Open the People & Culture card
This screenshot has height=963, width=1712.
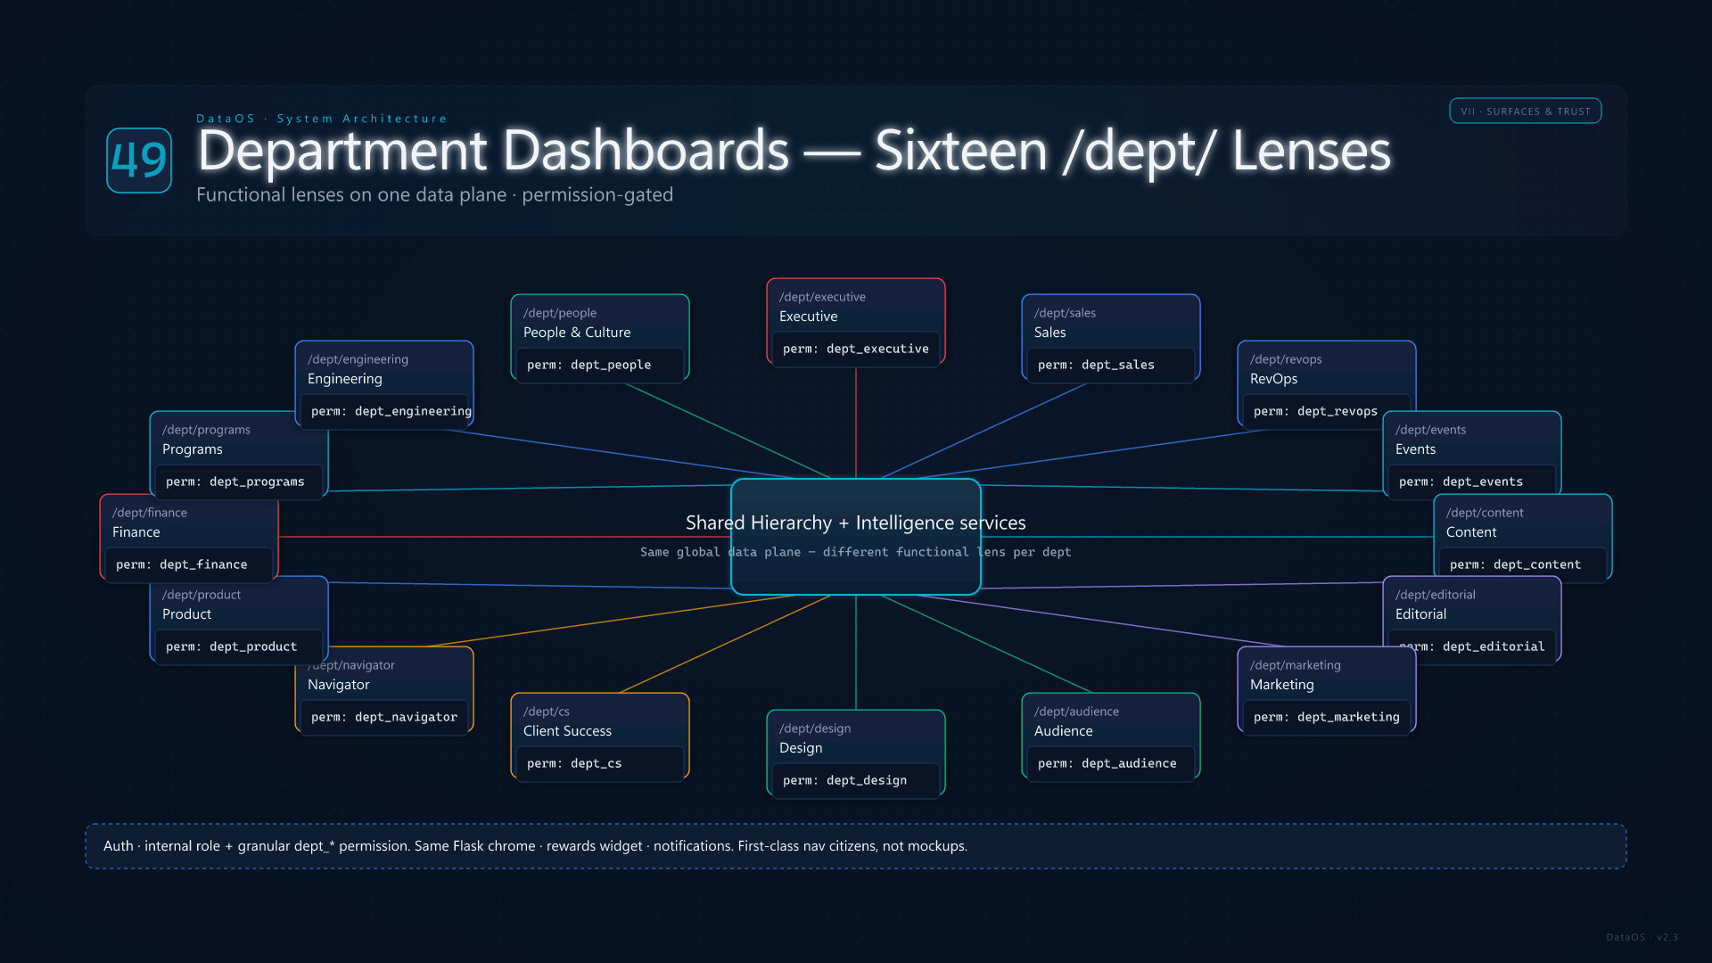[x=600, y=338]
